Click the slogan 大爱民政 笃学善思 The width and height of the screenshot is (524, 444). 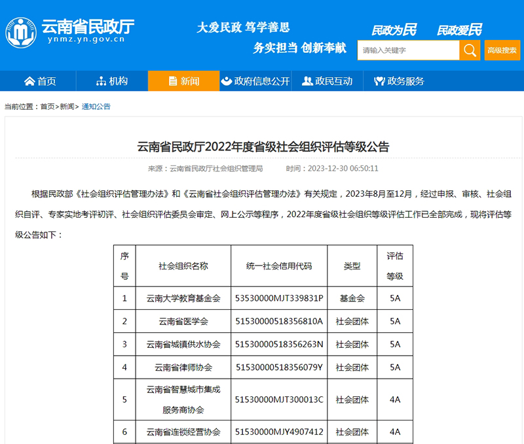(243, 27)
